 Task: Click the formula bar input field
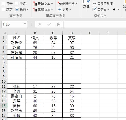click(x=95, y=24)
